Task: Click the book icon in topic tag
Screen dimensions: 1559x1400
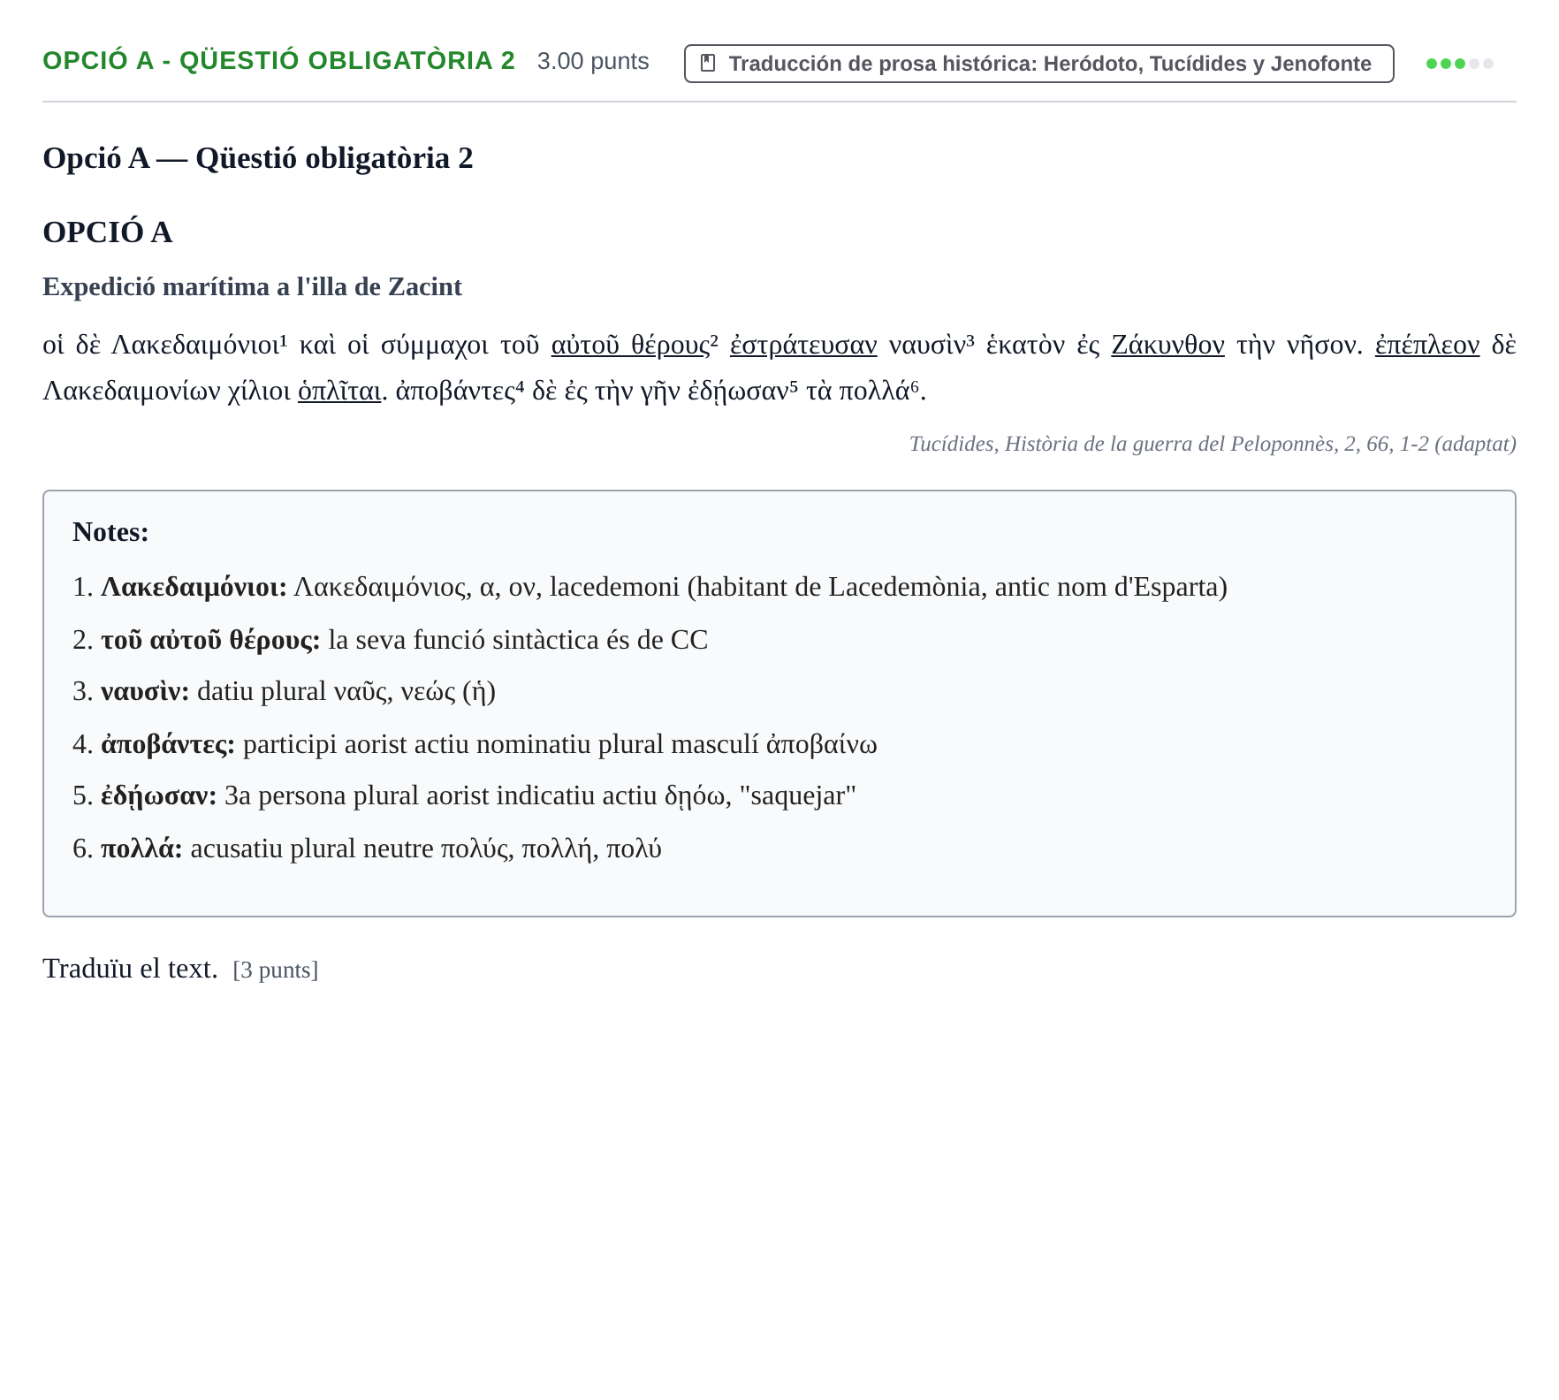Action: point(708,64)
